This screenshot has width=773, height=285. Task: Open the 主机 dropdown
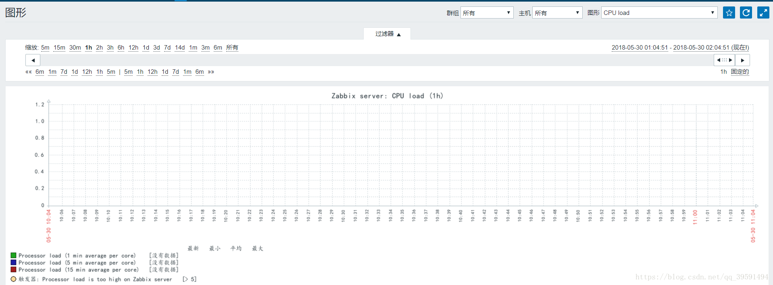(557, 13)
